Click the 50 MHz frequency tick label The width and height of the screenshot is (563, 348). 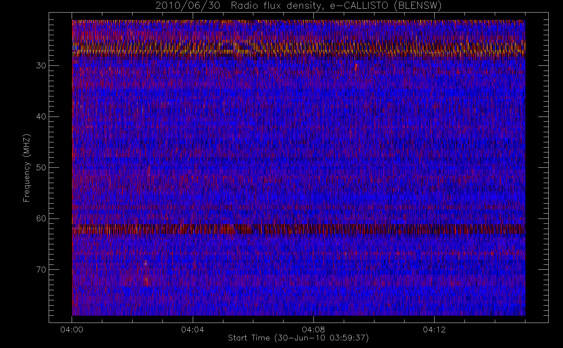coord(41,168)
